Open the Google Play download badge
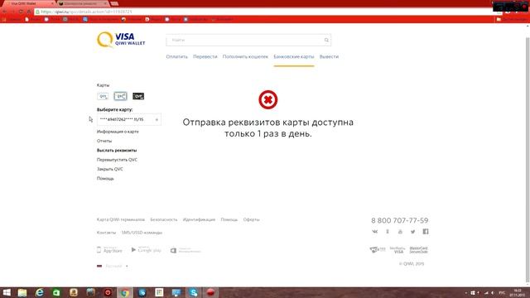 [146, 250]
